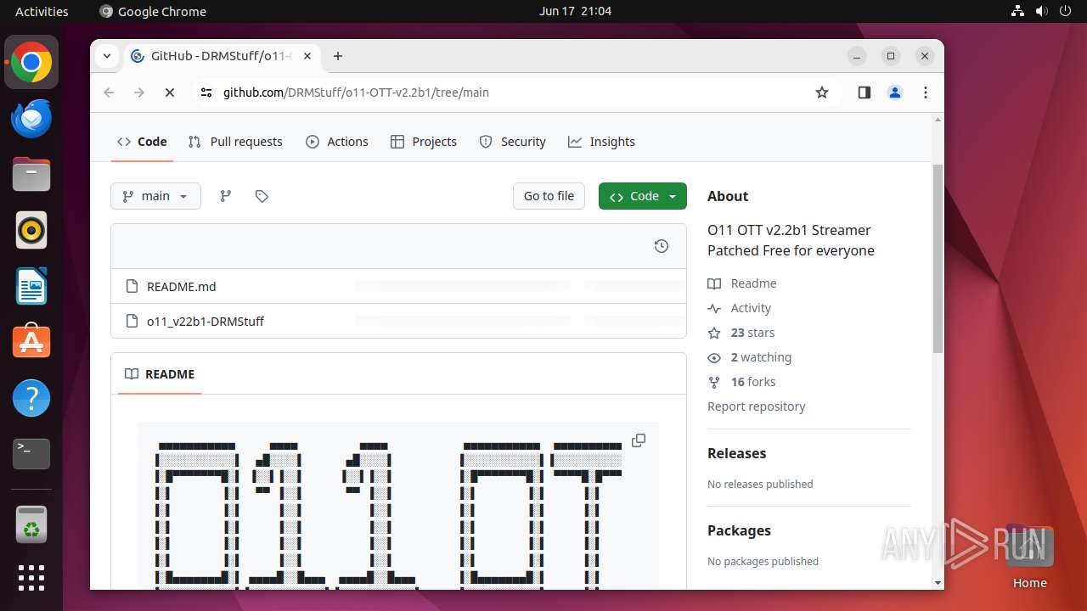1087x611 pixels.
Task: View branches via the branch icon
Action: tap(225, 196)
